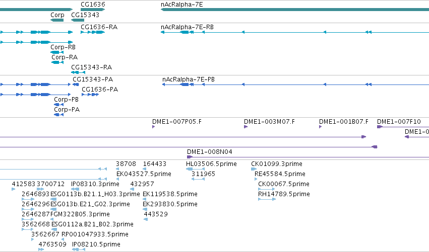Click the Corp-PA protein label
The width and height of the screenshot is (429, 252).
click(x=67, y=110)
